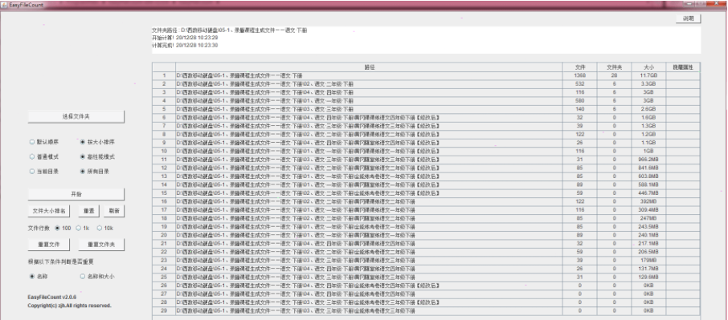The width and height of the screenshot is (728, 320).
Task: Select the 1.3GB size cell
Action: click(648, 126)
